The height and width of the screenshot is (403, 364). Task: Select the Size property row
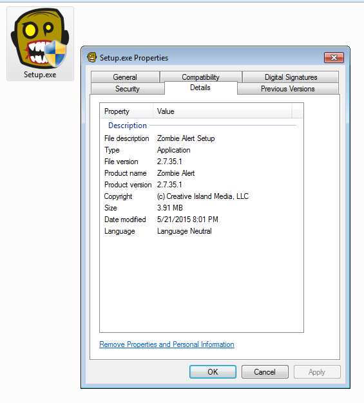[202, 208]
